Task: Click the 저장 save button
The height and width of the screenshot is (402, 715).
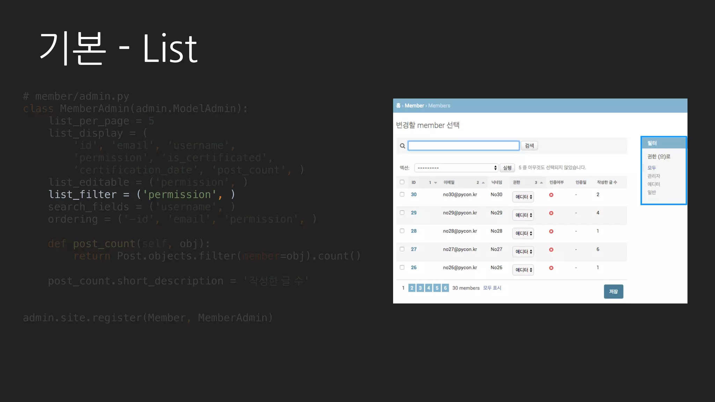Action: (x=613, y=291)
